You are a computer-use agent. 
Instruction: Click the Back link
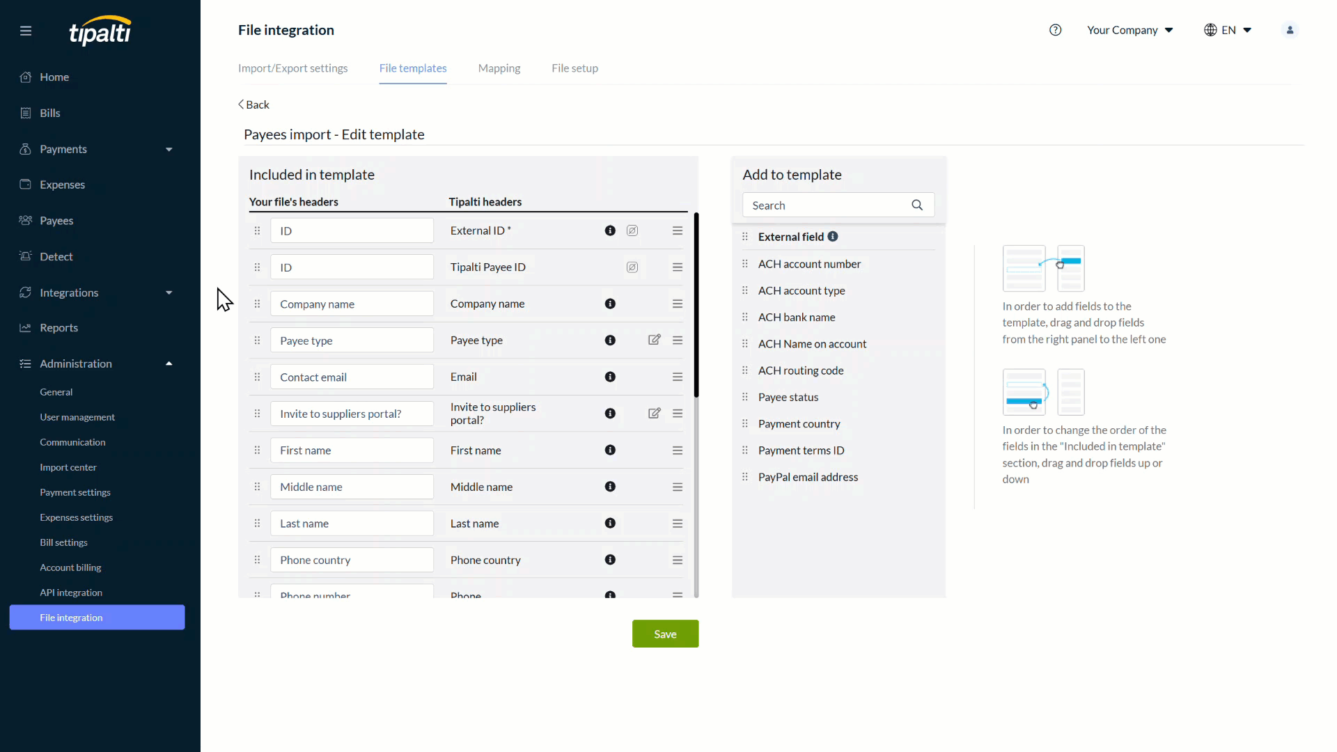click(x=253, y=104)
